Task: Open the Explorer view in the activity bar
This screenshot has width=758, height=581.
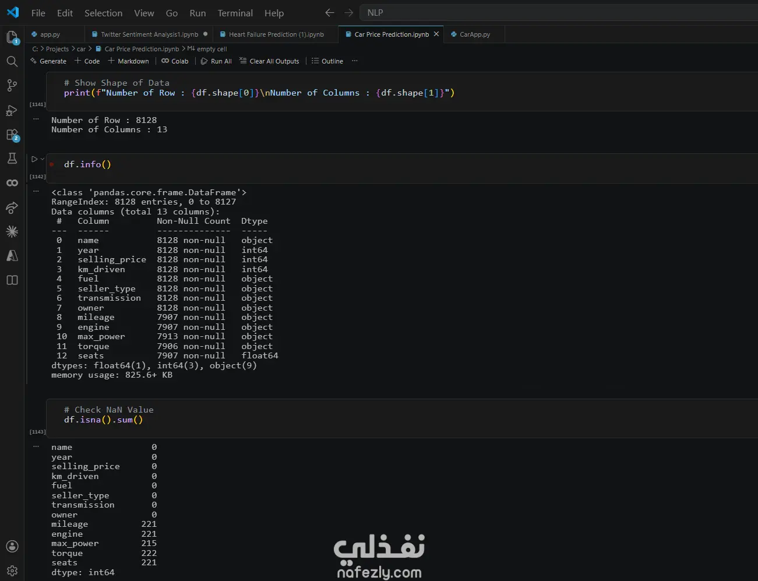Action: point(12,38)
